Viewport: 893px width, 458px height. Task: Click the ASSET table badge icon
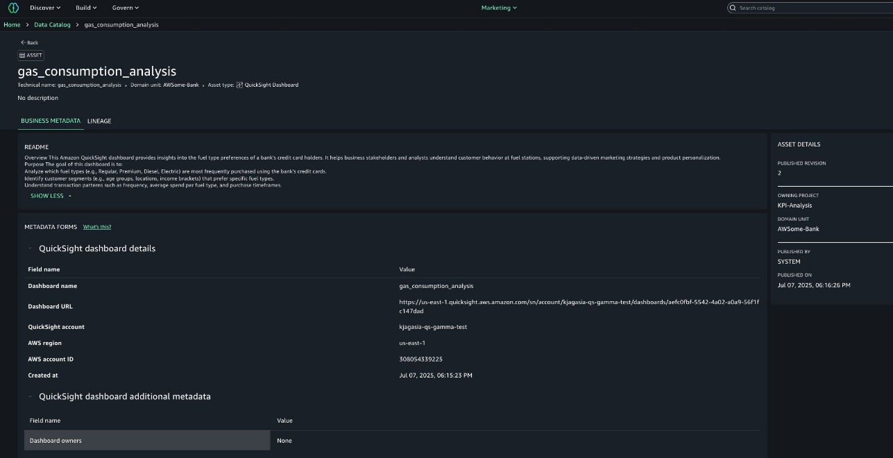pyautogui.click(x=22, y=56)
